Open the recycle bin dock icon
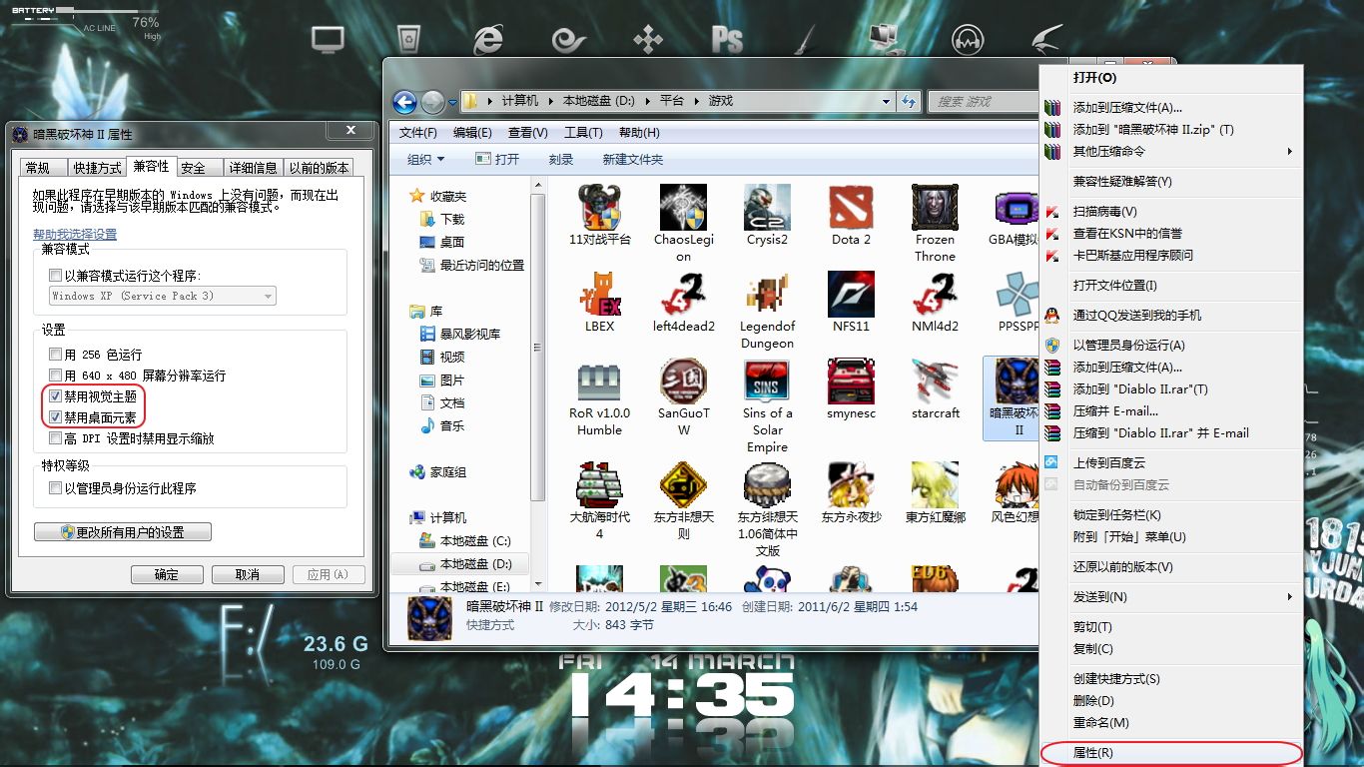Screen dimensions: 1364x767 point(407,40)
